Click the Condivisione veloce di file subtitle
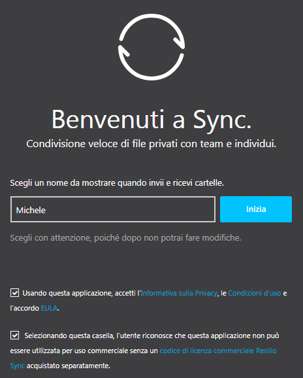The width and height of the screenshot is (303, 378). click(151, 144)
